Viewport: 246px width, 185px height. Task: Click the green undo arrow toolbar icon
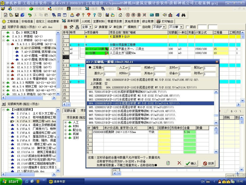point(30,15)
